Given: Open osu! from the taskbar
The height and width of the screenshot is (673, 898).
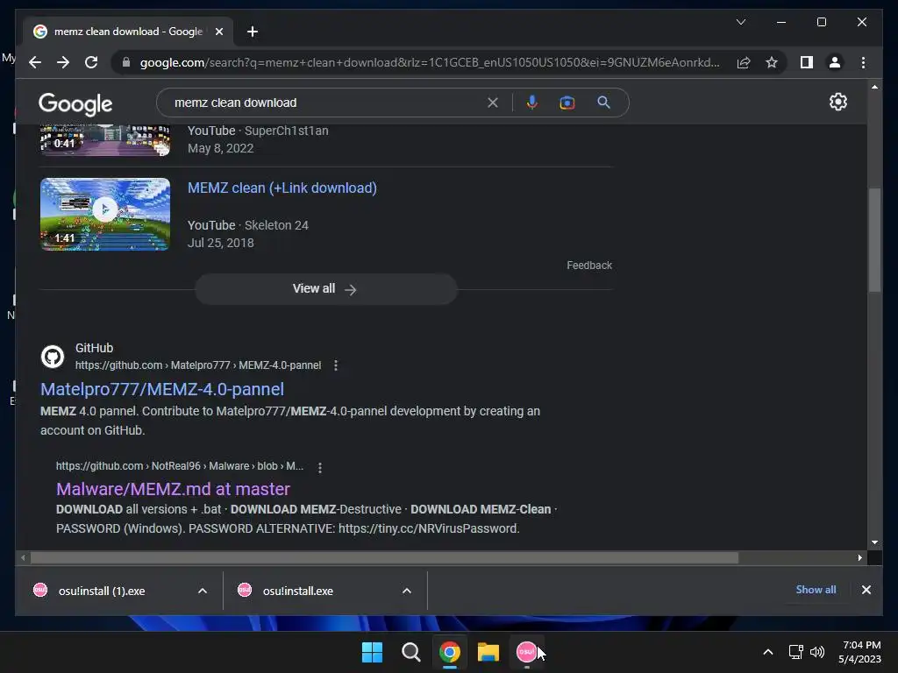Looking at the screenshot, I should pyautogui.click(x=526, y=652).
